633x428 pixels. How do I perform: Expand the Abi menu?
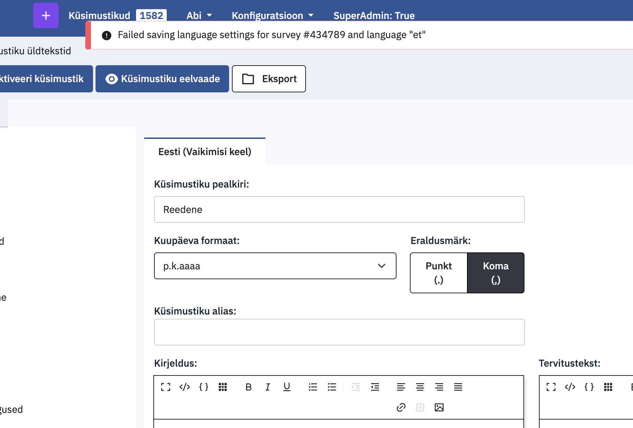point(199,16)
